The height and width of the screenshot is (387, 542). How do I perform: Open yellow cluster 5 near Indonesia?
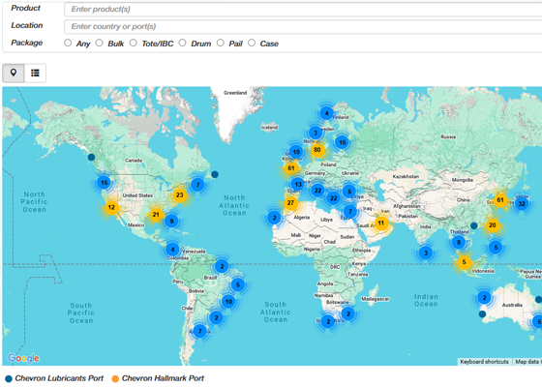tap(464, 262)
